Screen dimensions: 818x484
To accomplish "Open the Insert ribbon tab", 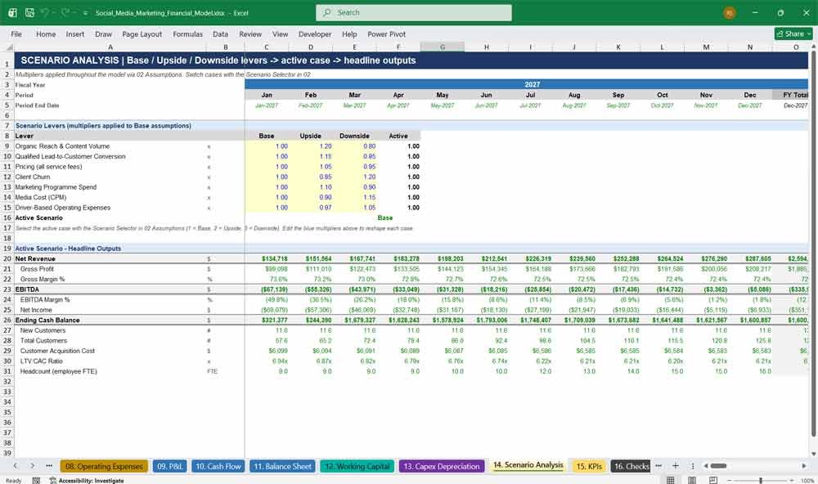I will 75,34.
